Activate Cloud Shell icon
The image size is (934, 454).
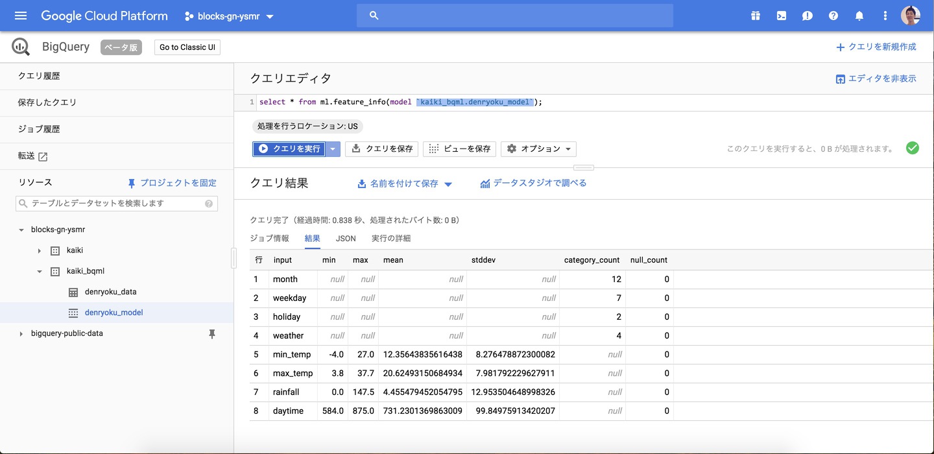pyautogui.click(x=782, y=16)
